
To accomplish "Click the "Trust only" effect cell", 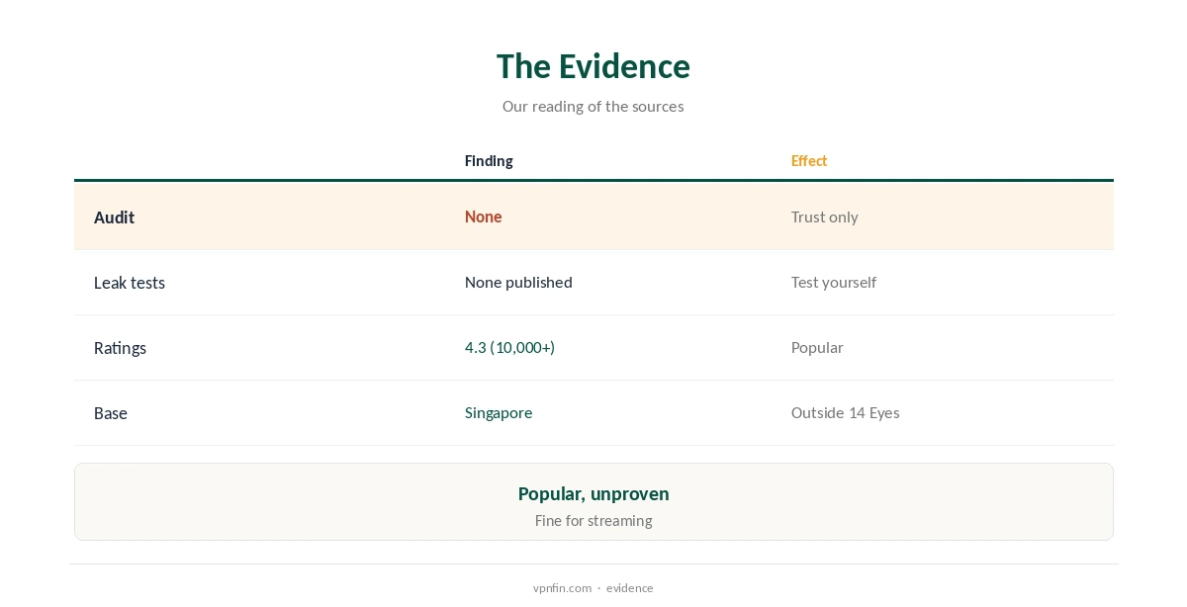I will pyautogui.click(x=825, y=217).
